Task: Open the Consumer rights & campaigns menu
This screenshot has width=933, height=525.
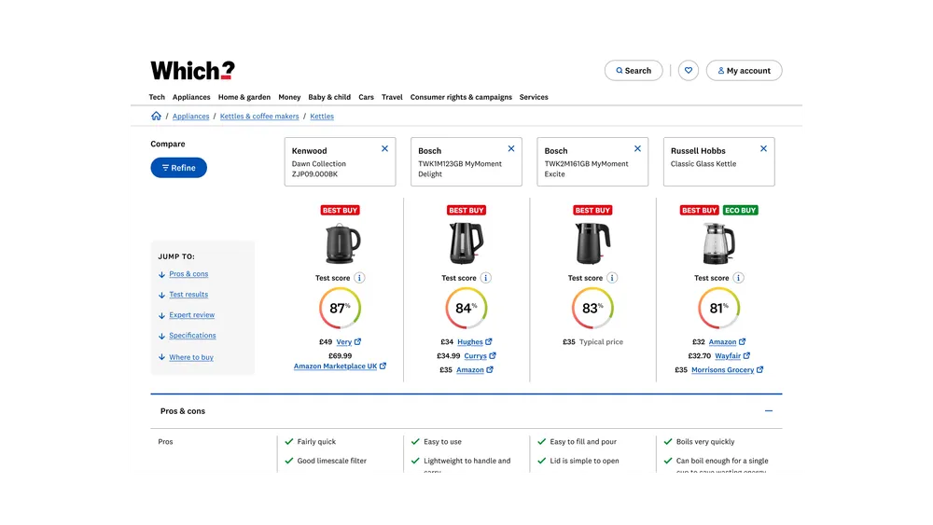Action: point(461,97)
